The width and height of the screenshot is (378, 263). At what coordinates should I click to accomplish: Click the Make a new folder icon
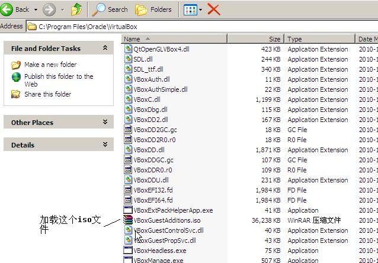pos(16,65)
